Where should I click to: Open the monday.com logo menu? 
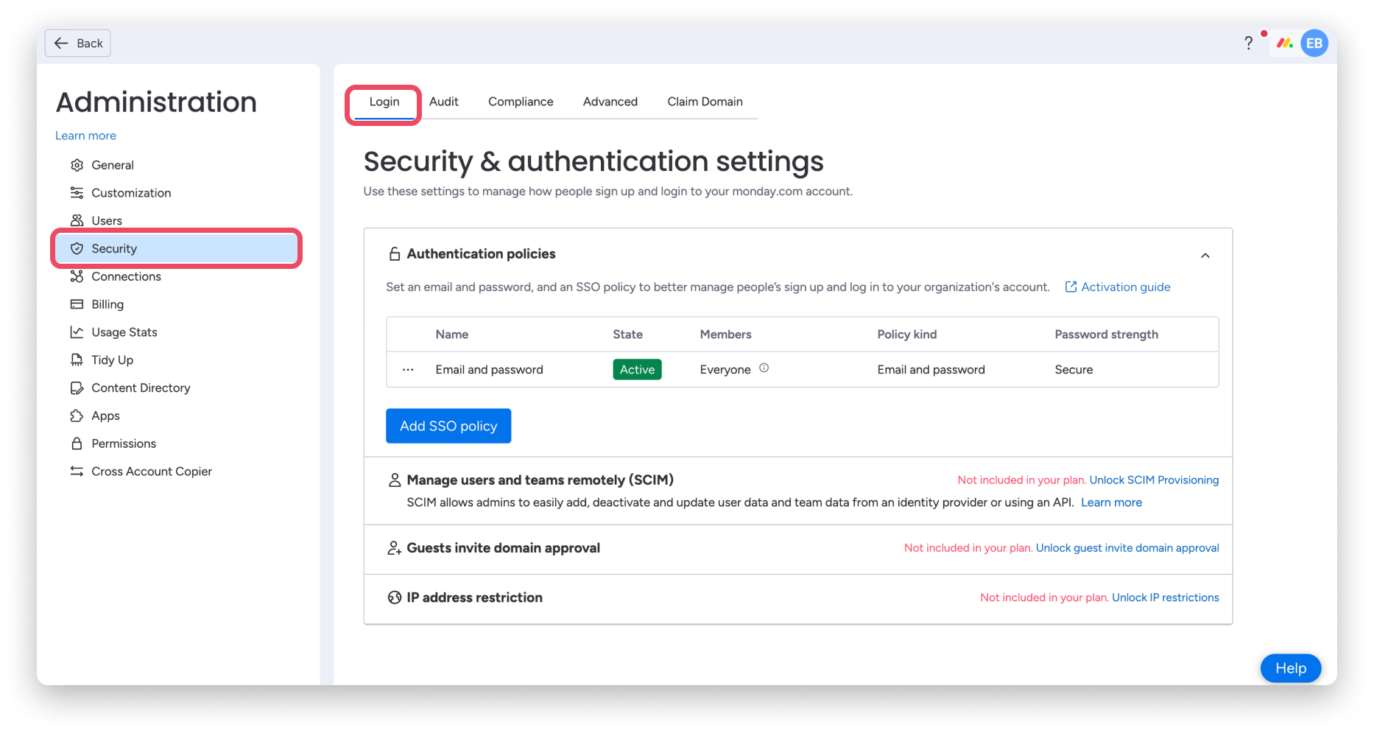click(x=1285, y=43)
